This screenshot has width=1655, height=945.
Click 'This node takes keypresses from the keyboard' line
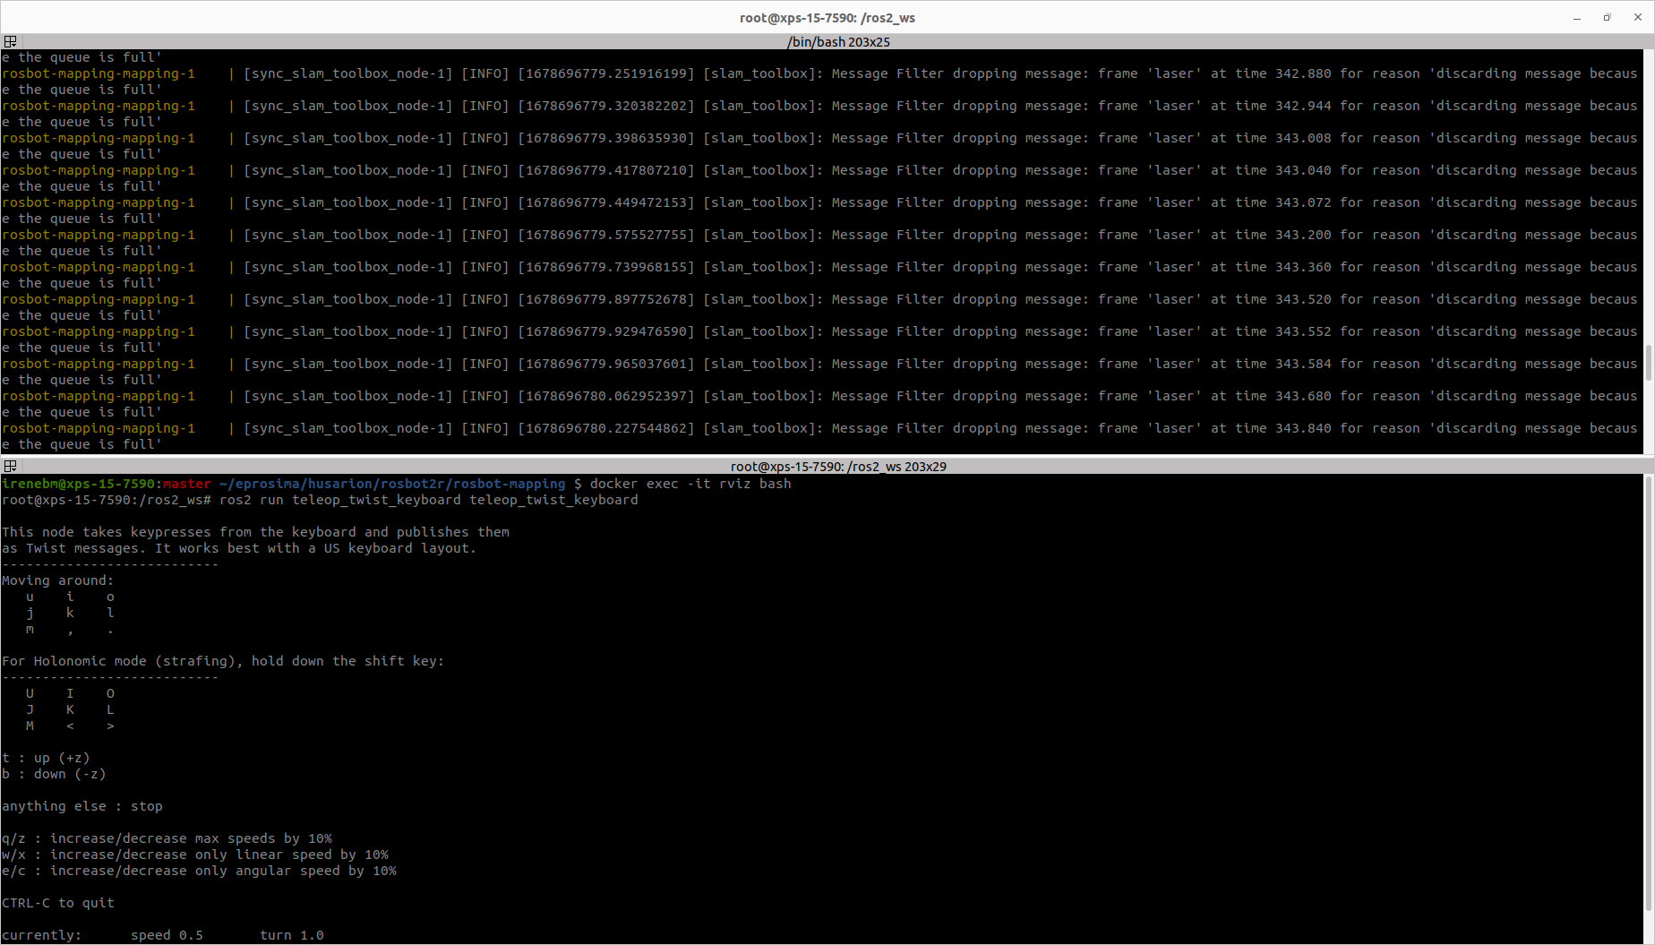pyautogui.click(x=256, y=532)
